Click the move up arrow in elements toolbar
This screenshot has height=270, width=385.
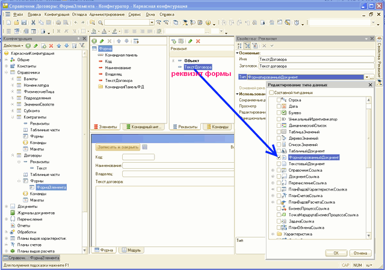pyautogui.click(x=119, y=42)
